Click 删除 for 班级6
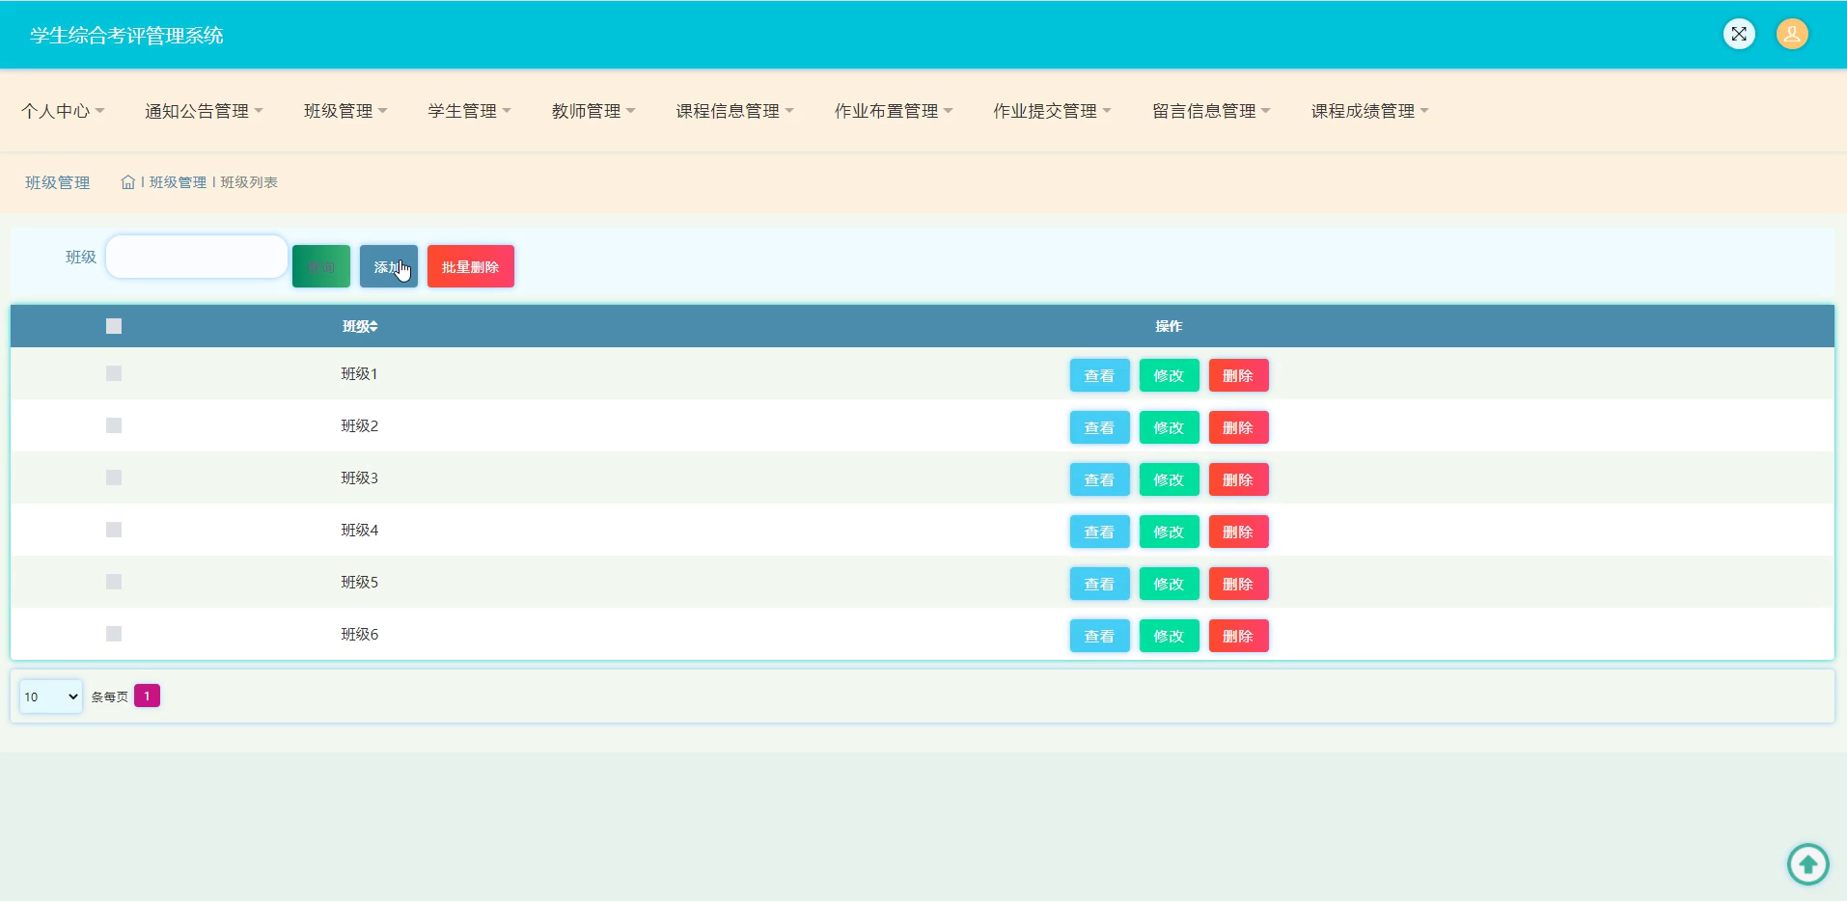 coord(1238,636)
